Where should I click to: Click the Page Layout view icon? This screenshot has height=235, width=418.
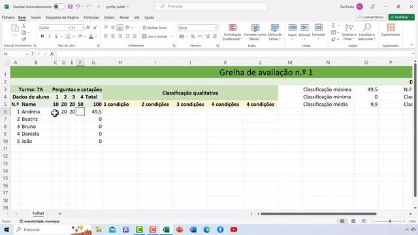point(353,221)
